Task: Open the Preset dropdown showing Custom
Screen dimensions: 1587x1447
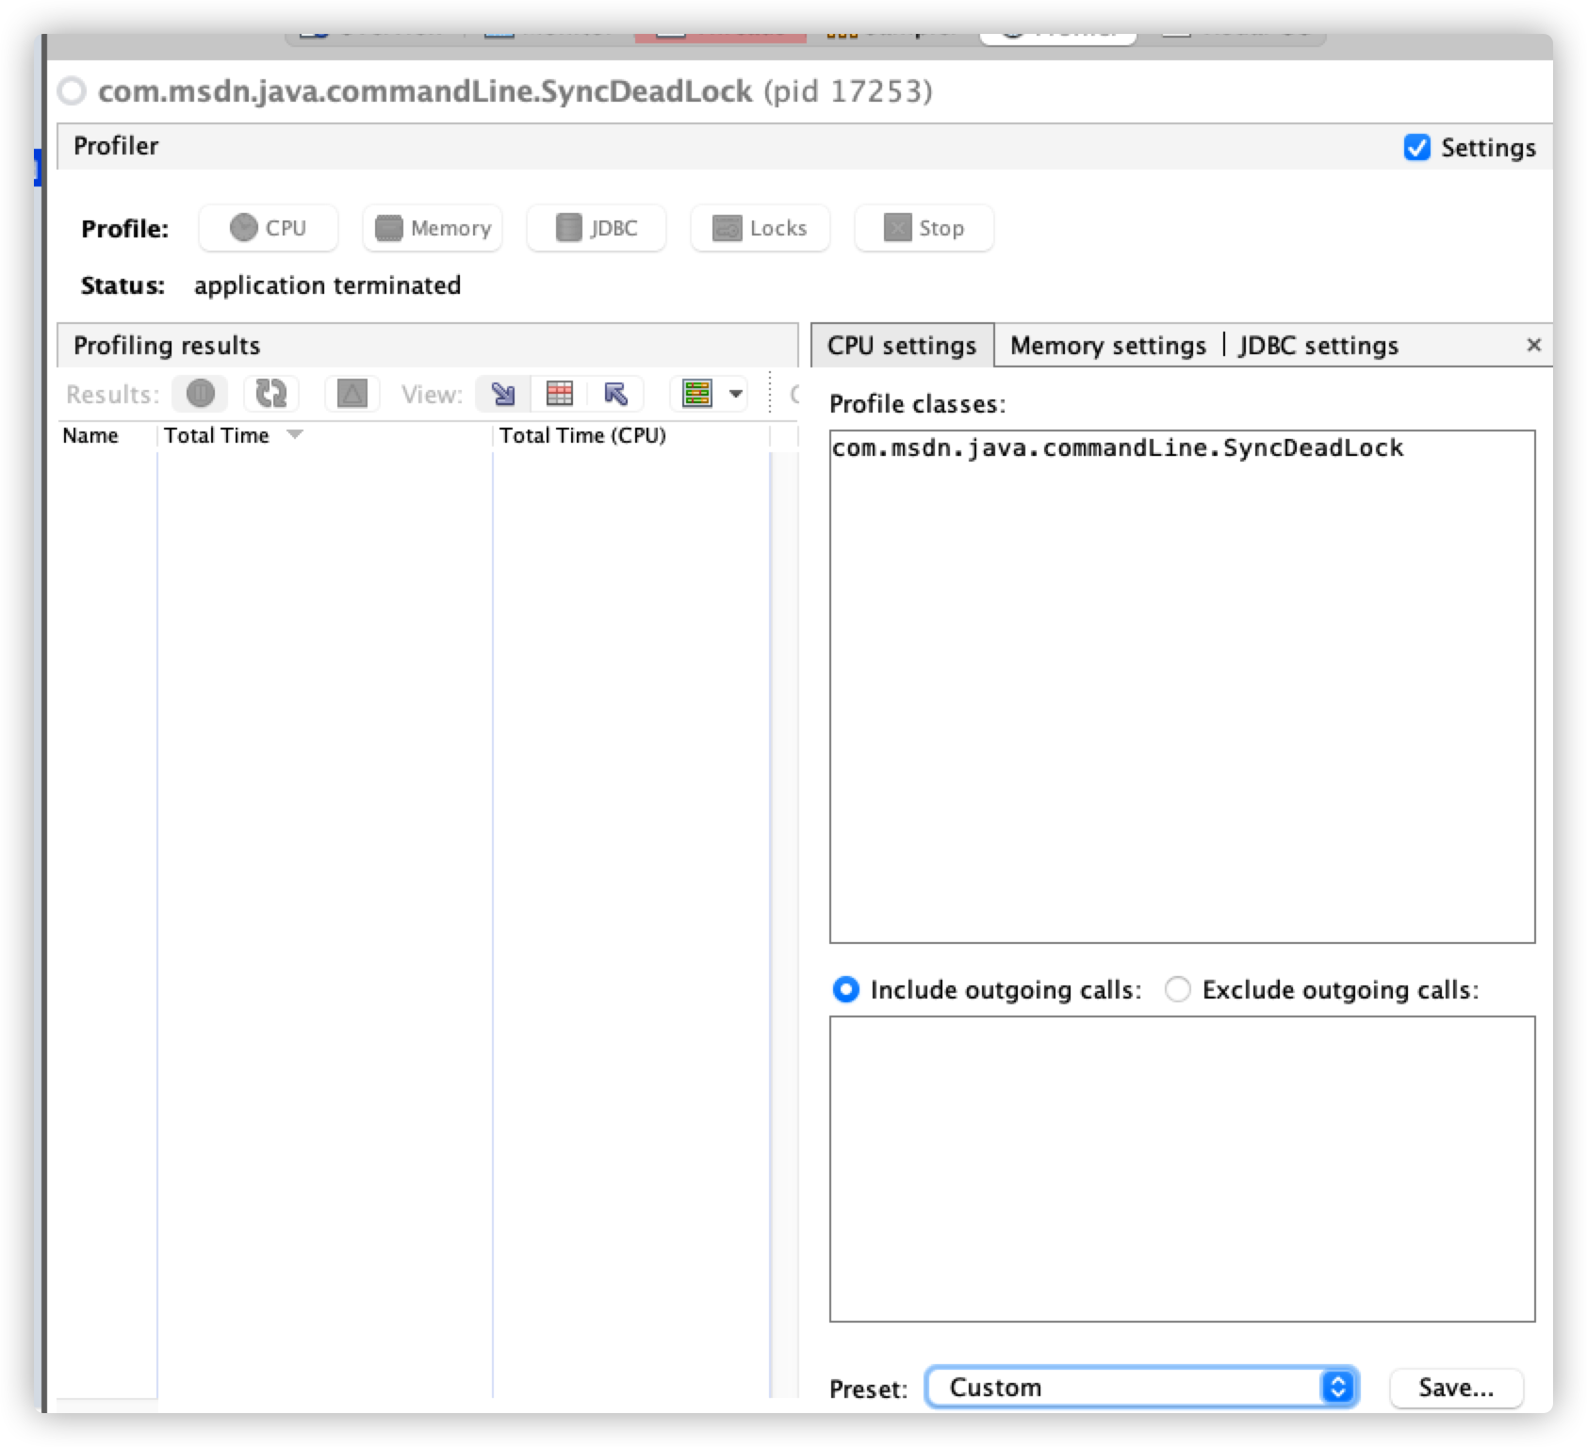Action: click(1140, 1387)
